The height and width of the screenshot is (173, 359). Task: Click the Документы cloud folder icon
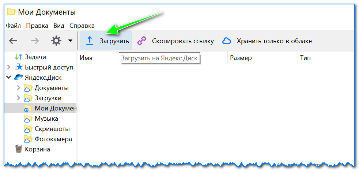coord(28,88)
